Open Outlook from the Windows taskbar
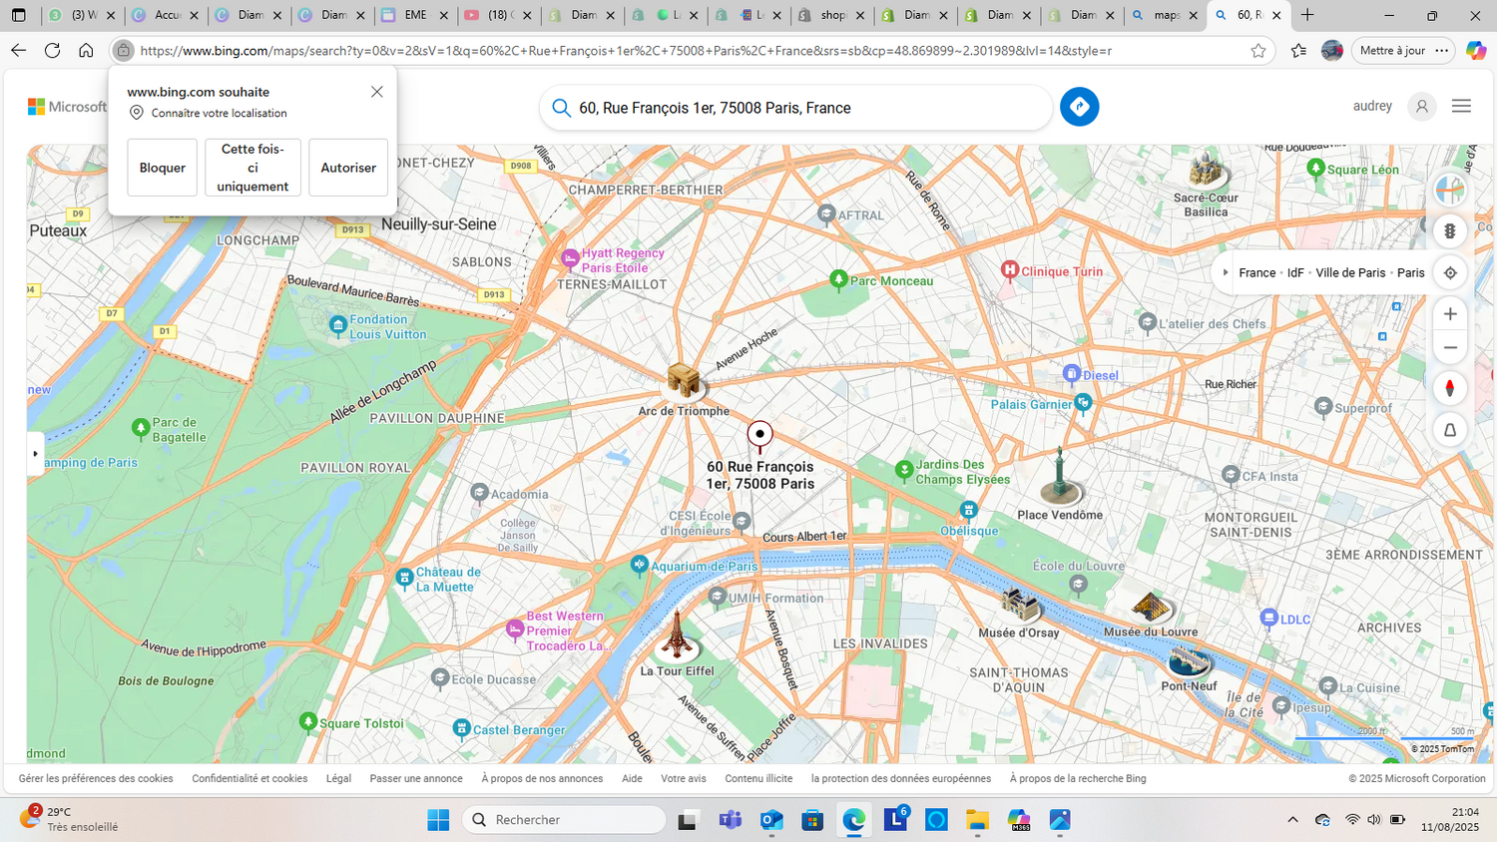 (771, 820)
